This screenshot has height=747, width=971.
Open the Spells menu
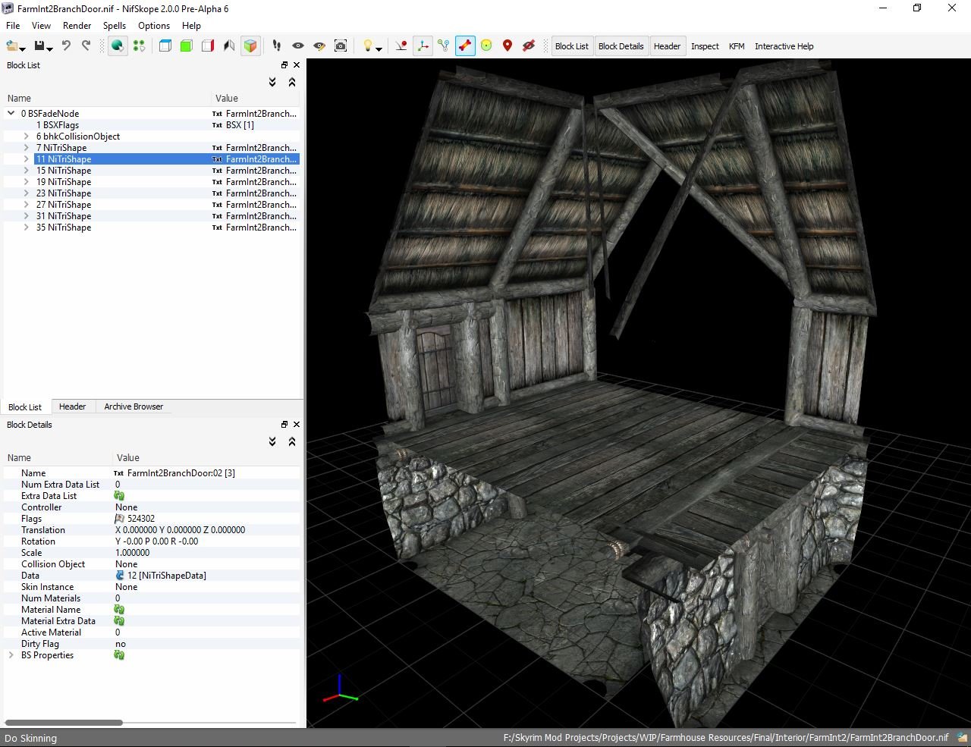115,25
